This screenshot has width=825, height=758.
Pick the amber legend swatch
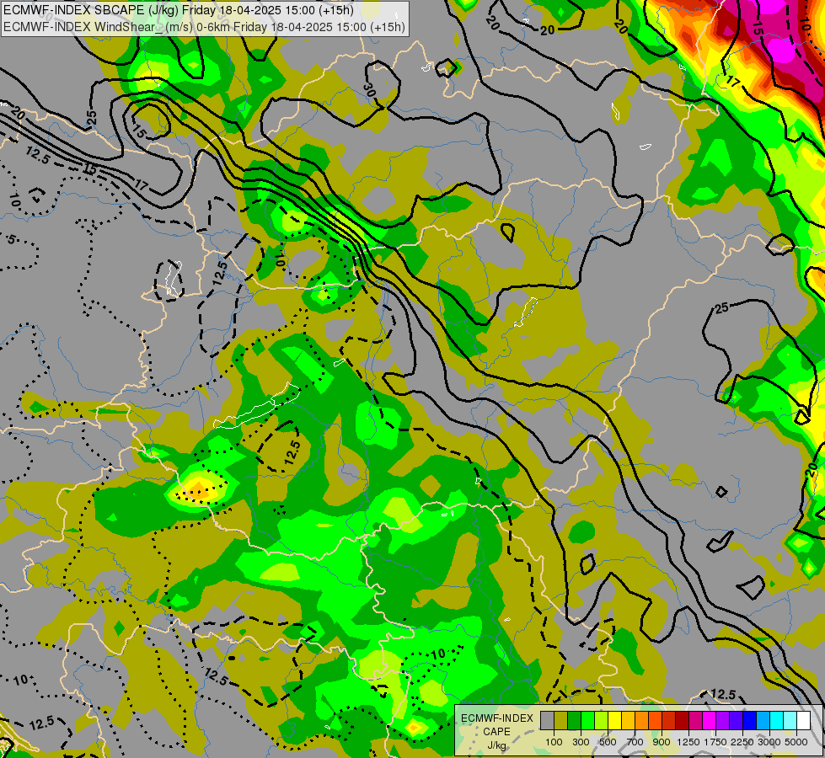click(x=628, y=721)
